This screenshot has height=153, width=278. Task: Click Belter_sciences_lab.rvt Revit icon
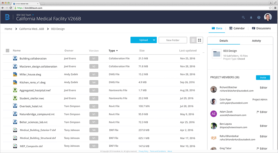pos(15,122)
